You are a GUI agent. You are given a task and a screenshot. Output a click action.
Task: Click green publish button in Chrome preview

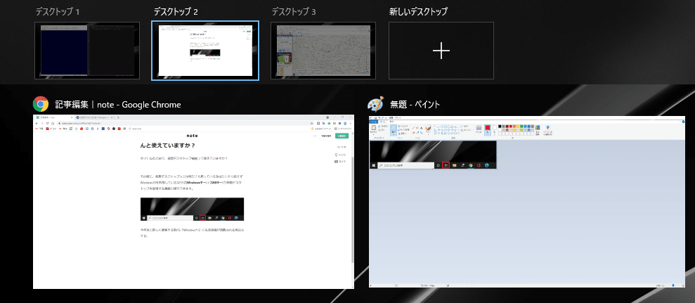coord(342,136)
